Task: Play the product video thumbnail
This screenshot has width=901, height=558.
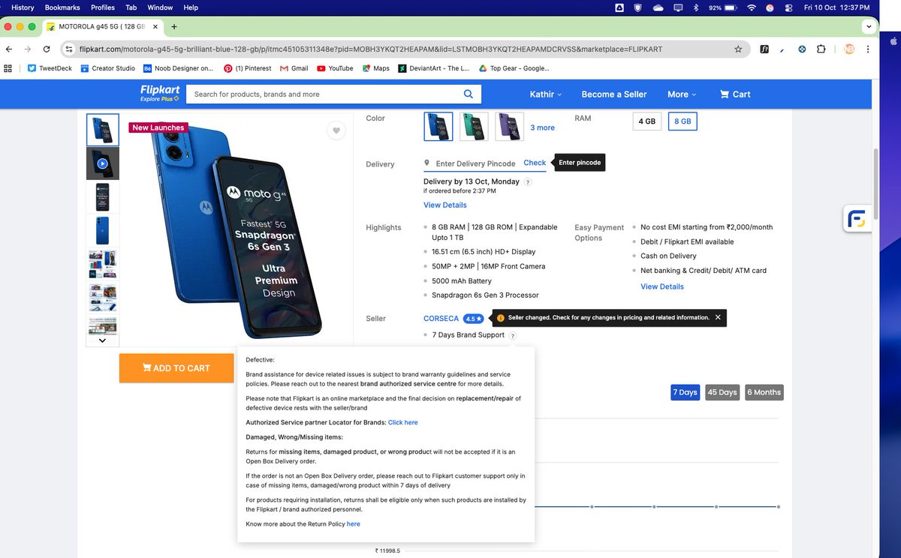Action: [103, 163]
